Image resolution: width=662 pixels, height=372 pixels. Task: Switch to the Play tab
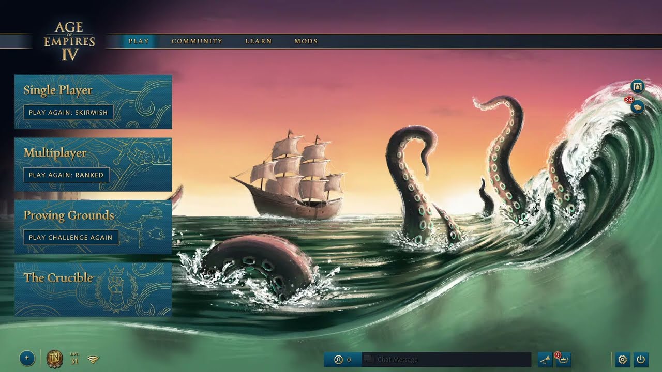coord(139,41)
